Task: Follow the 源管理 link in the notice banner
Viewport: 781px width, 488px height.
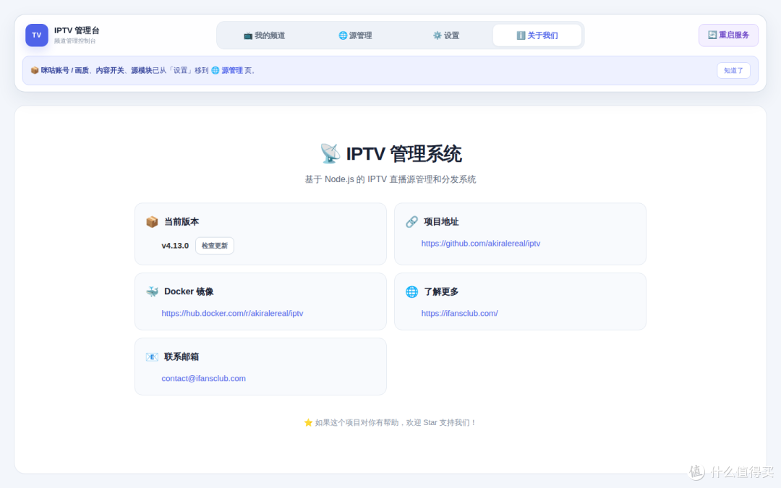Action: coord(231,71)
